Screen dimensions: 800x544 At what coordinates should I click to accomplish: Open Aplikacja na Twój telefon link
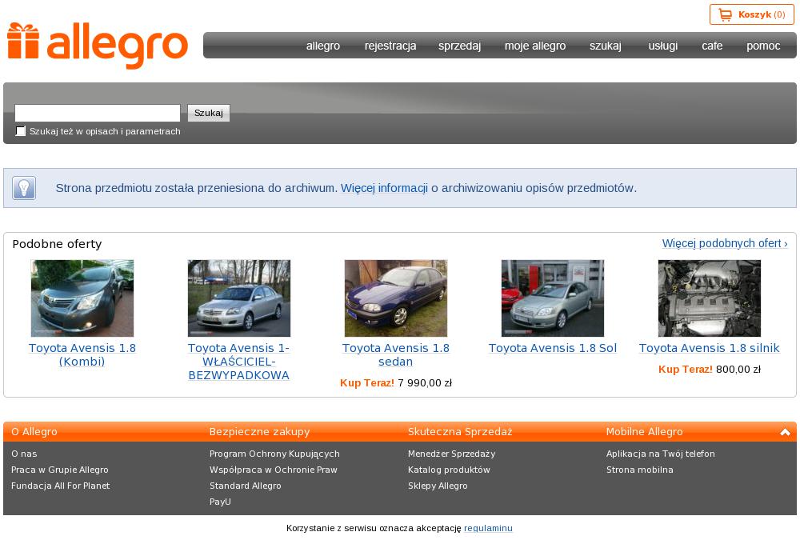(660, 454)
